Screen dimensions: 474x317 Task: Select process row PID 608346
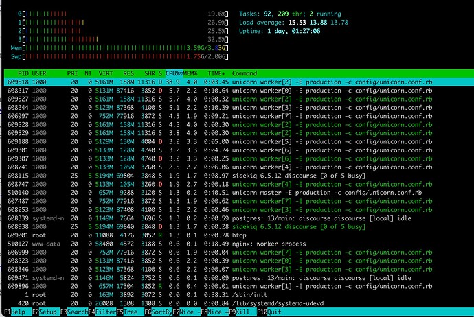pos(239,269)
